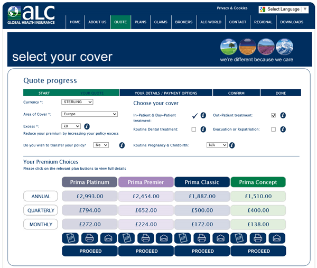This screenshot has width=317, height=268.
Task: View document icon under Prima Premier
Action: click(126, 238)
